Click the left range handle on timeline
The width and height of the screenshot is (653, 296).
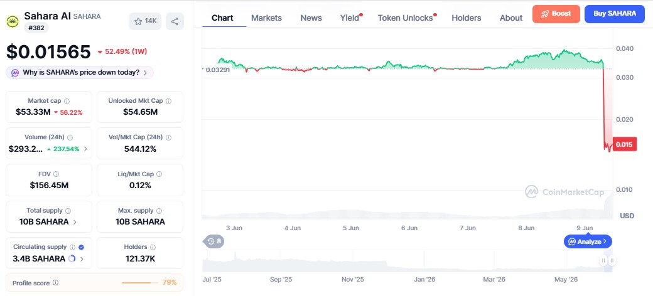click(603, 261)
